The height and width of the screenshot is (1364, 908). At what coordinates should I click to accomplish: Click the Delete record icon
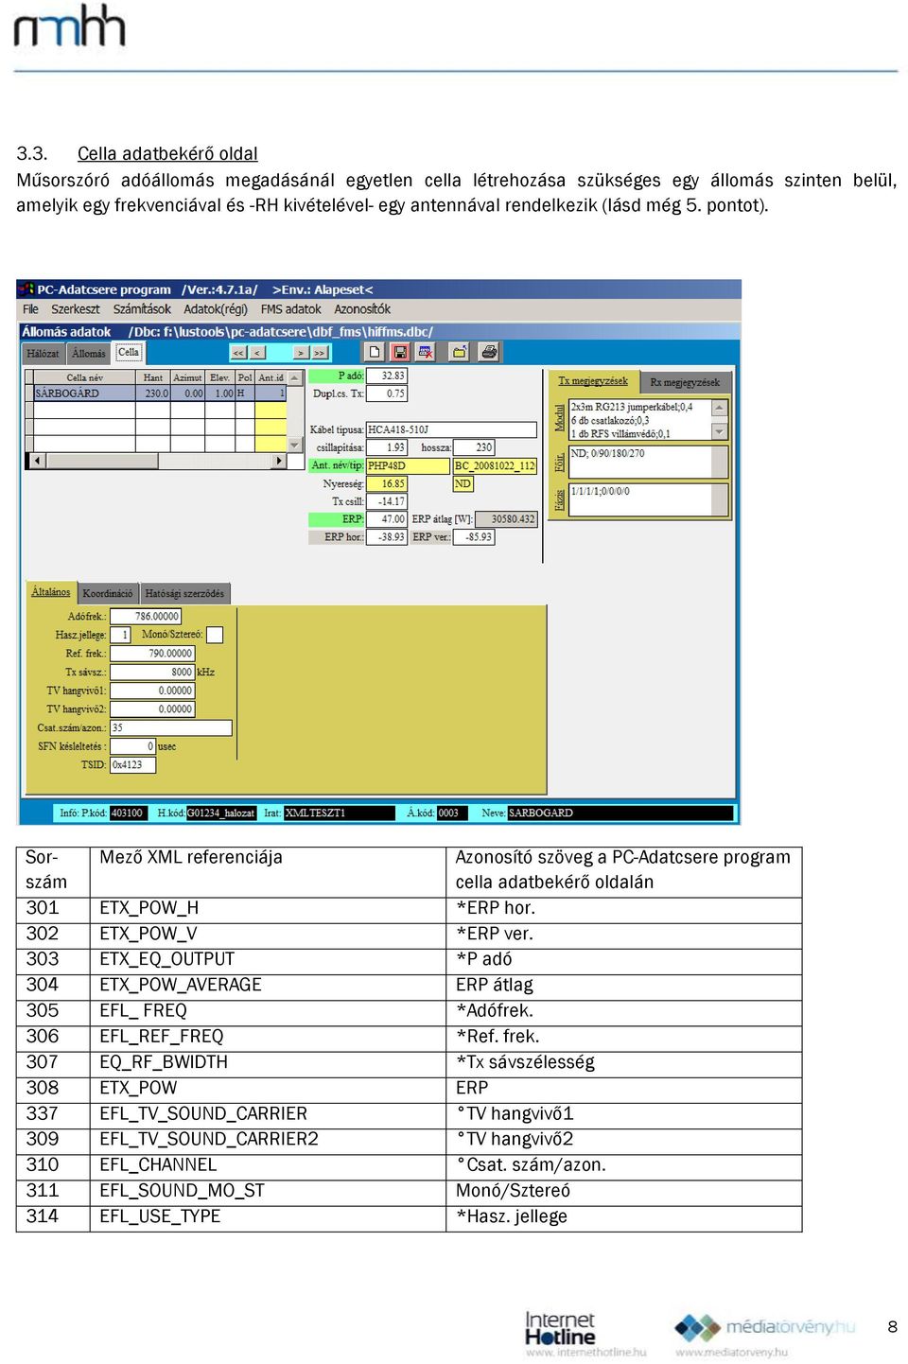(426, 352)
